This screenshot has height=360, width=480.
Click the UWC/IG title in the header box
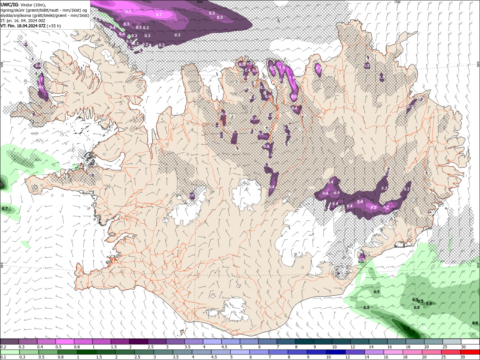(9, 4)
